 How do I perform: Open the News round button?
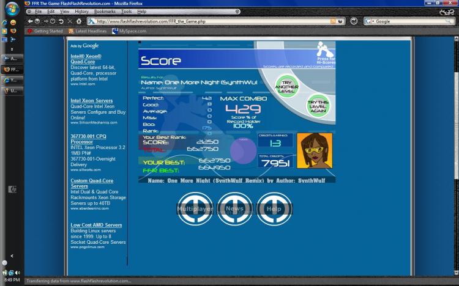pos(235,209)
